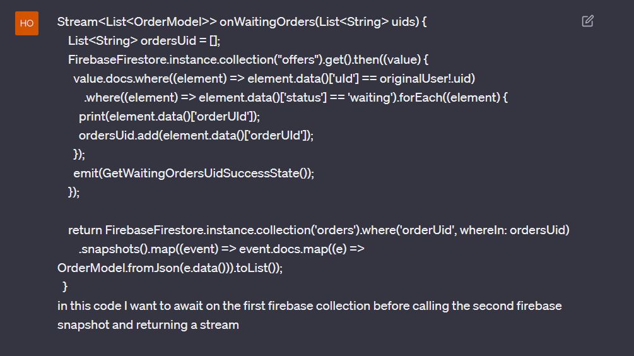This screenshot has height=356, width=634.
Task: Click the ordersUid.add statement line
Action: tap(196, 136)
